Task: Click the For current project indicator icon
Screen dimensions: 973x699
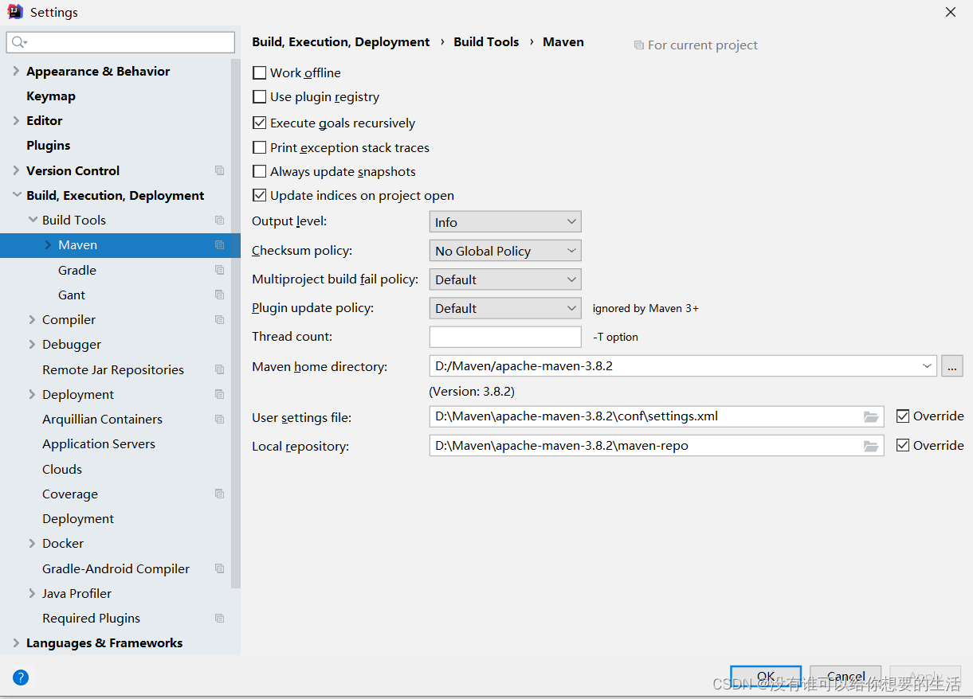Action: point(638,45)
